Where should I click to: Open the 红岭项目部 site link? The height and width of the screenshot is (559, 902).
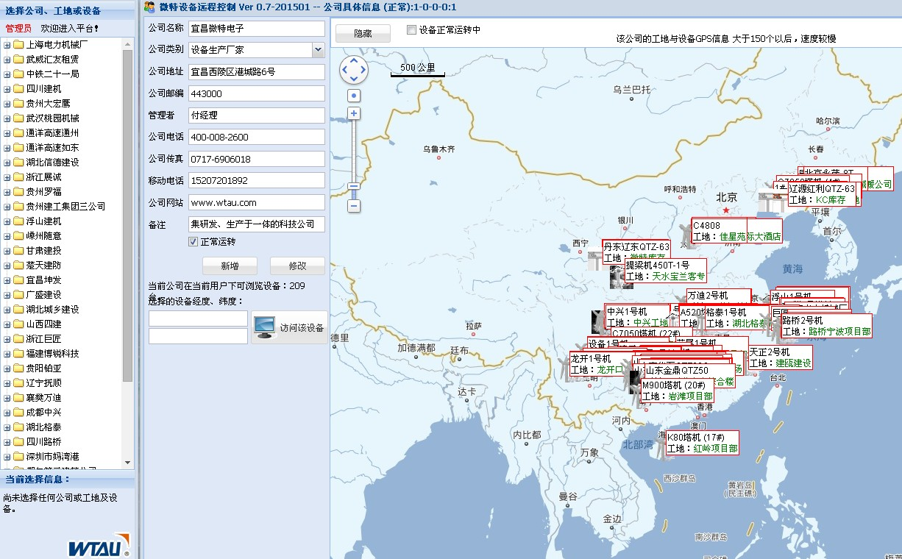(x=716, y=448)
